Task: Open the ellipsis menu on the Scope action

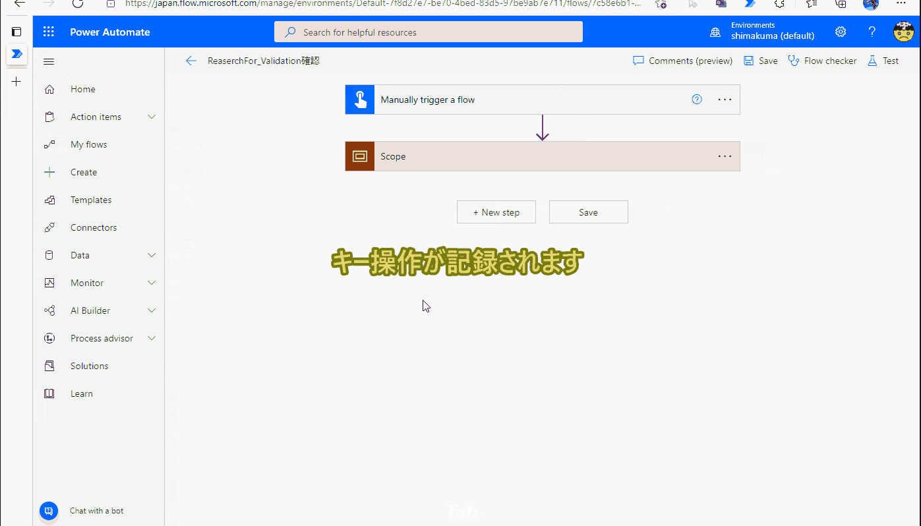Action: [725, 156]
